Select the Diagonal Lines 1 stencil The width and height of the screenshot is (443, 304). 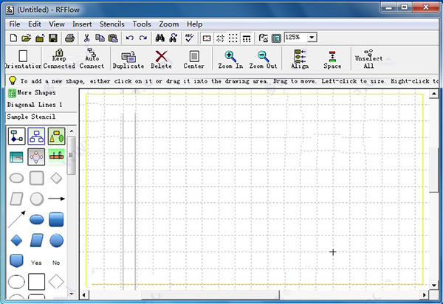35,105
